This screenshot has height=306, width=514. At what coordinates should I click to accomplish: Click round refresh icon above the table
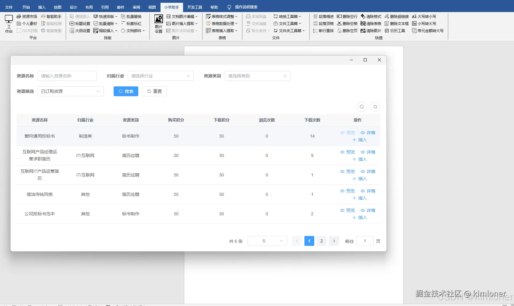(375, 107)
